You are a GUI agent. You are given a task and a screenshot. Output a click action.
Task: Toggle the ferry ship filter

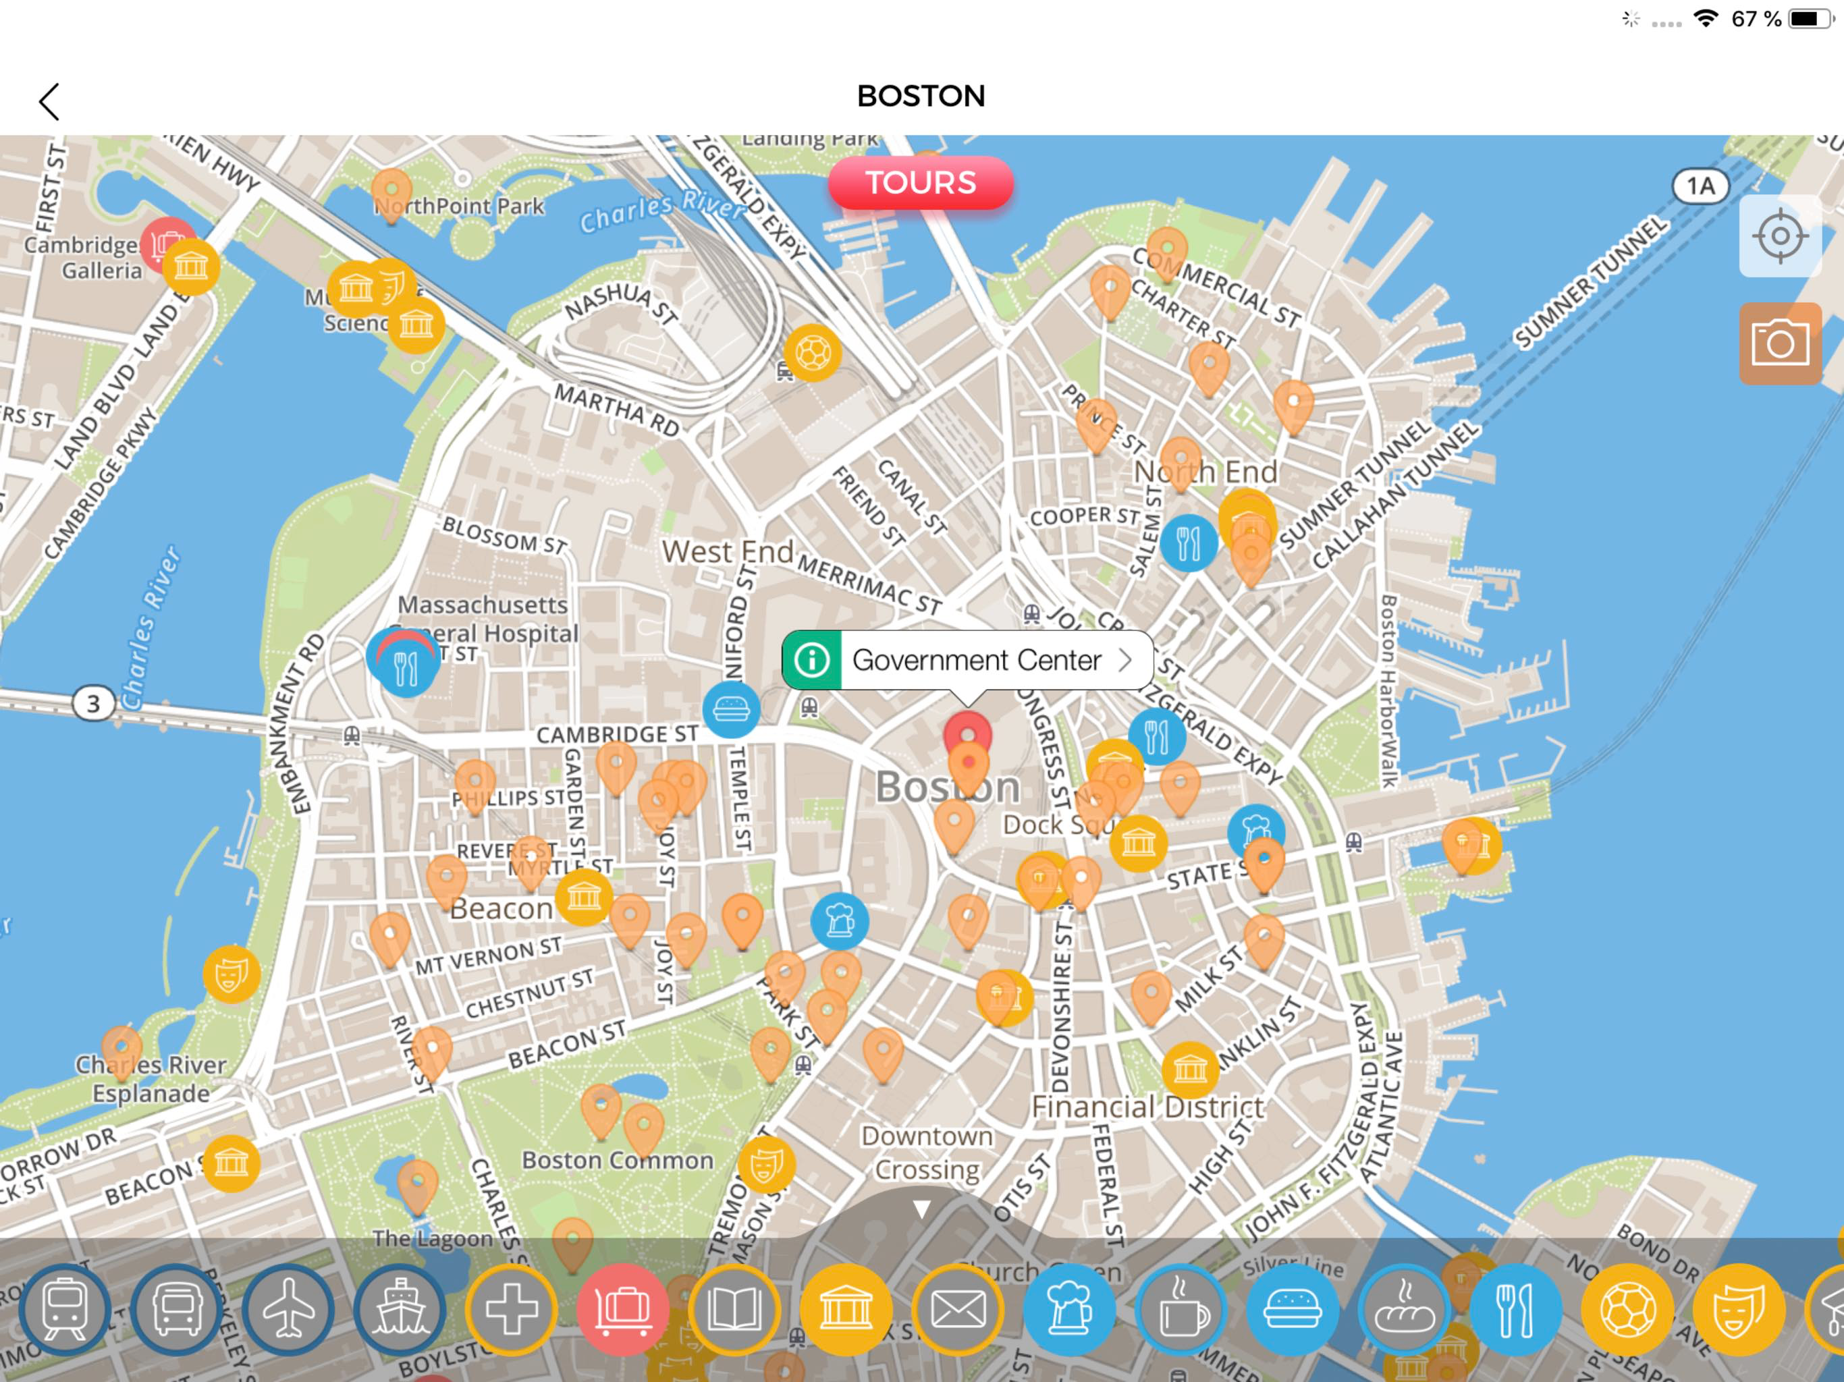pos(400,1310)
